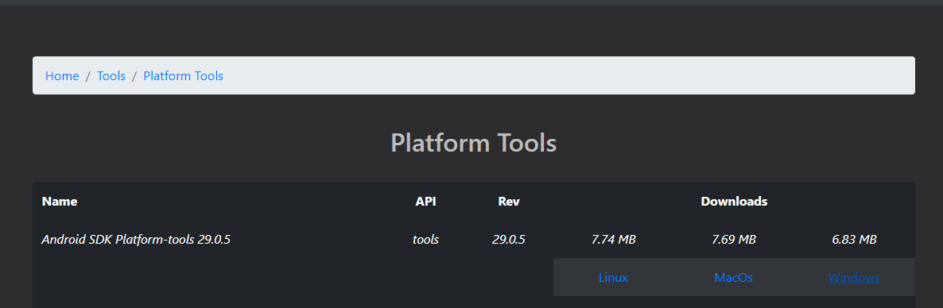Select the Platform Tools breadcrumb link

click(x=184, y=76)
